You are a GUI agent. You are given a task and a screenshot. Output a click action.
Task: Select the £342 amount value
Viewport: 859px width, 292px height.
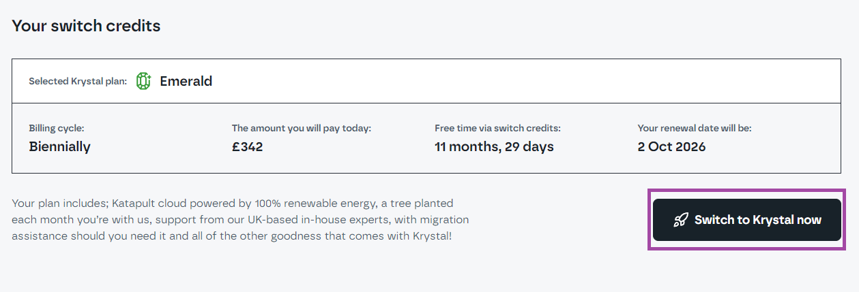tap(248, 146)
